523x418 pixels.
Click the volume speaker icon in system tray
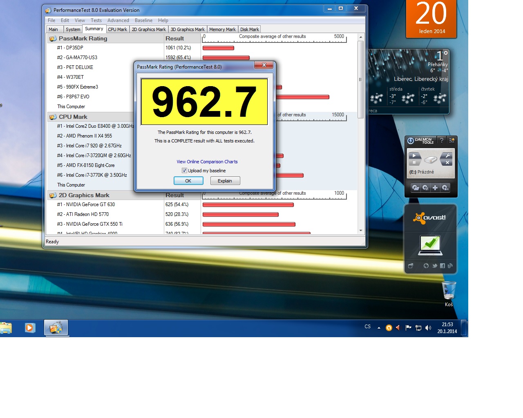click(428, 328)
